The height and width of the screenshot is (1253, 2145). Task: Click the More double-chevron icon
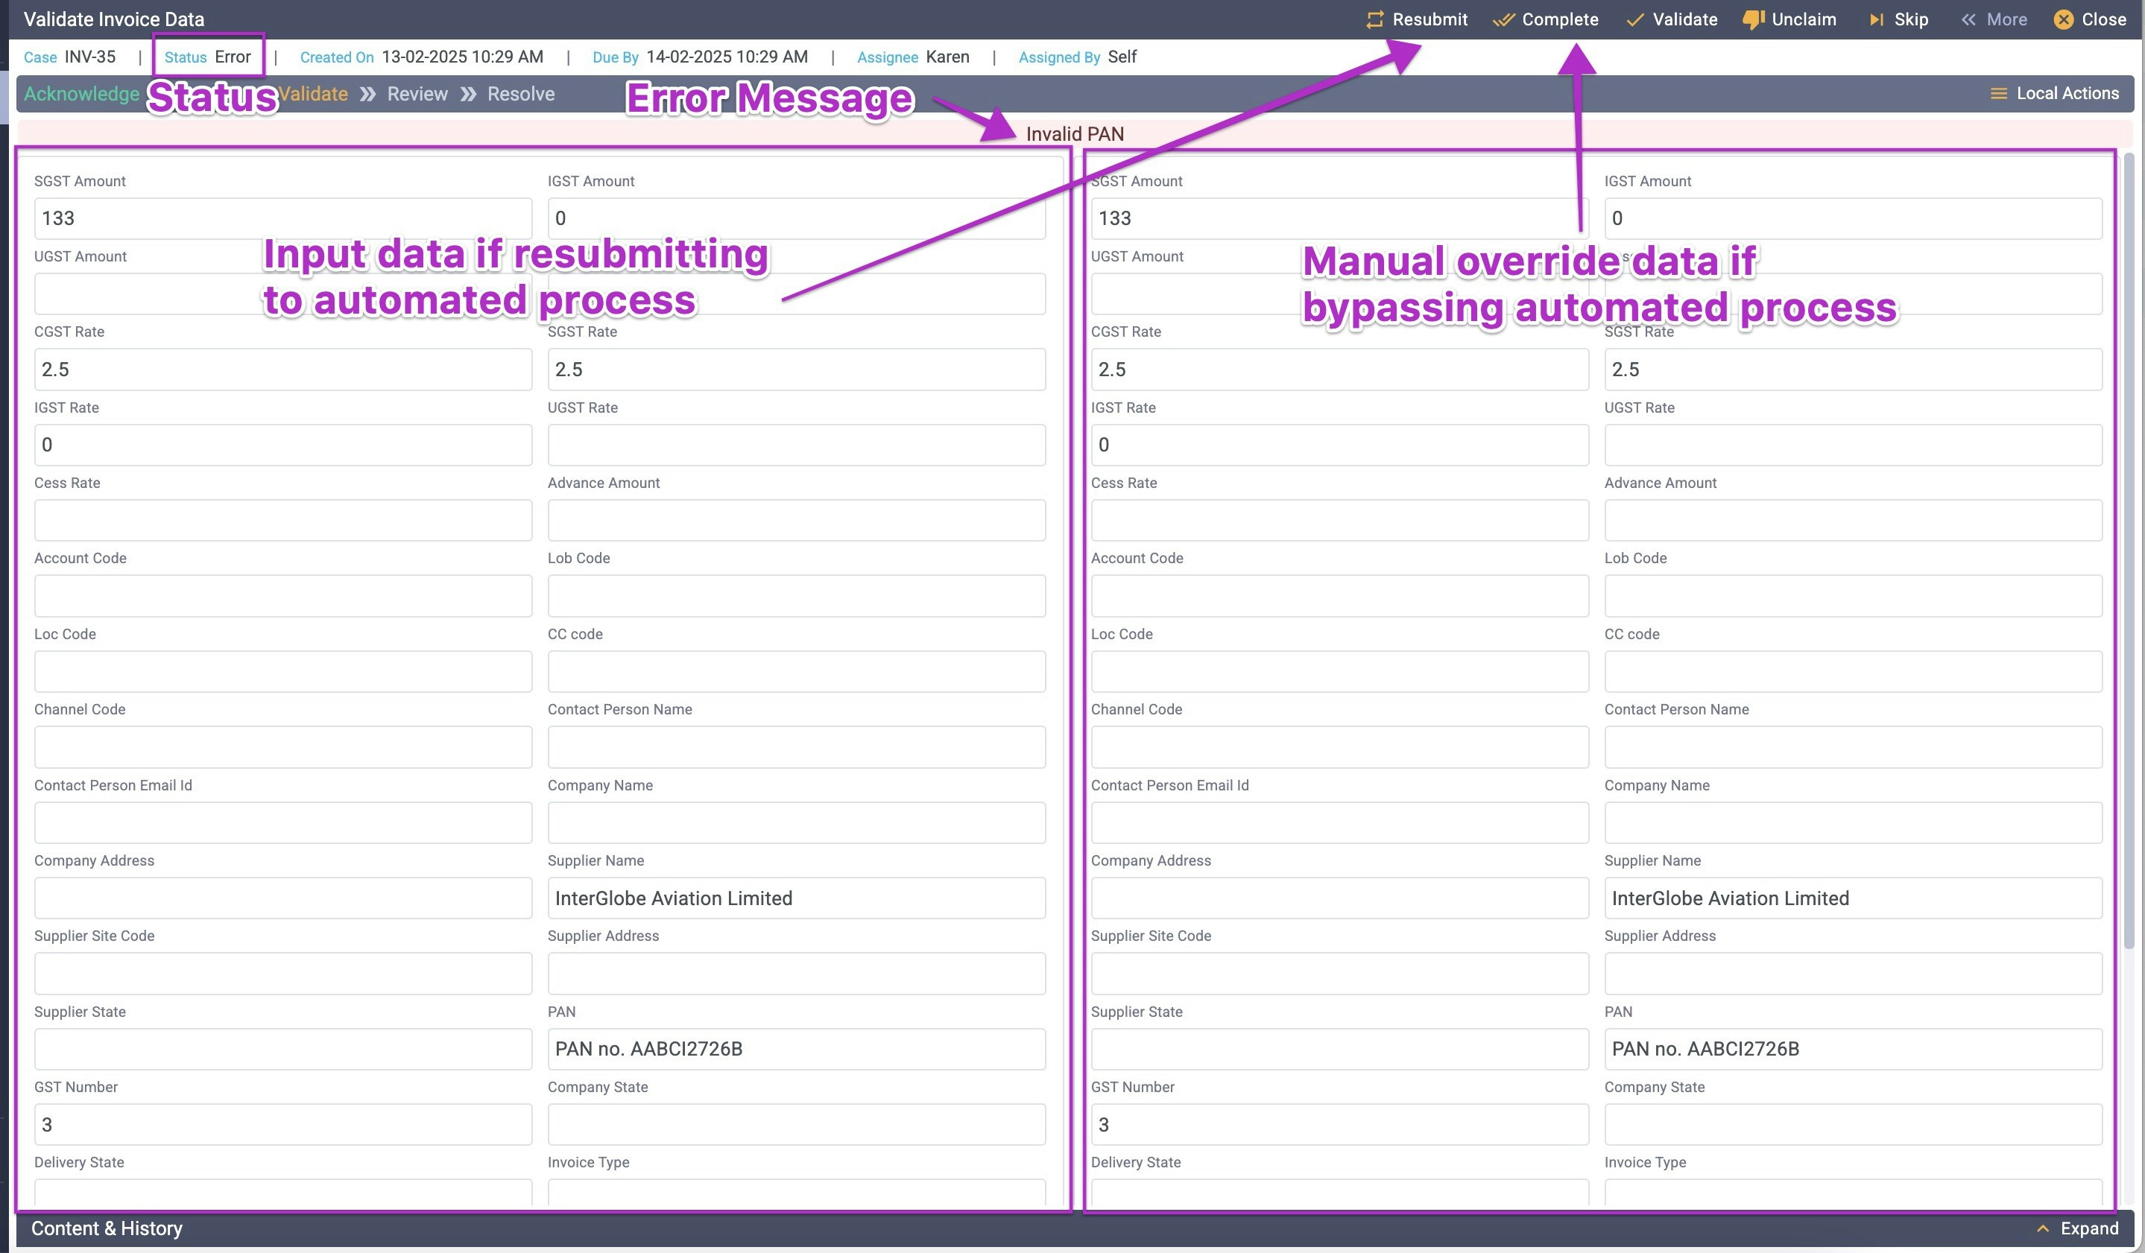tap(1969, 19)
